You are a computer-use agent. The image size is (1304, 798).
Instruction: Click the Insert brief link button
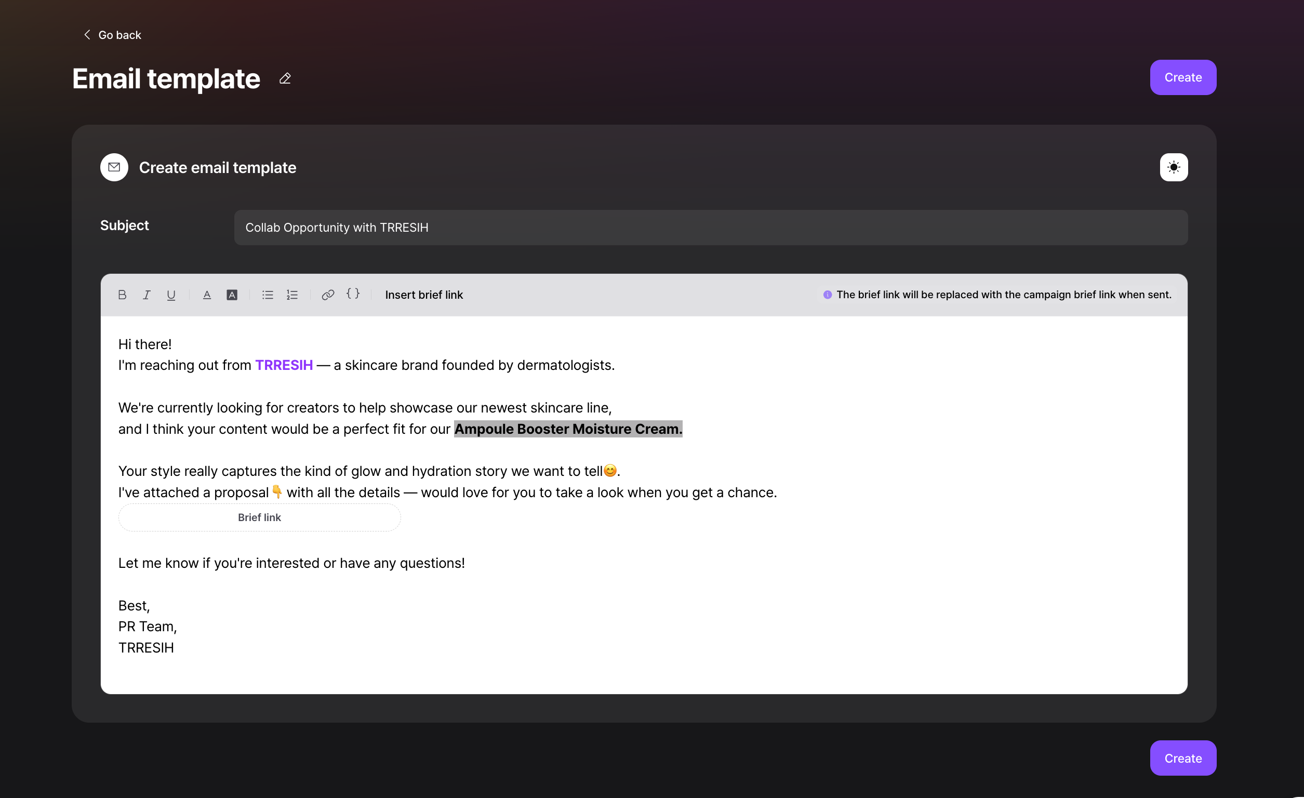coord(424,295)
